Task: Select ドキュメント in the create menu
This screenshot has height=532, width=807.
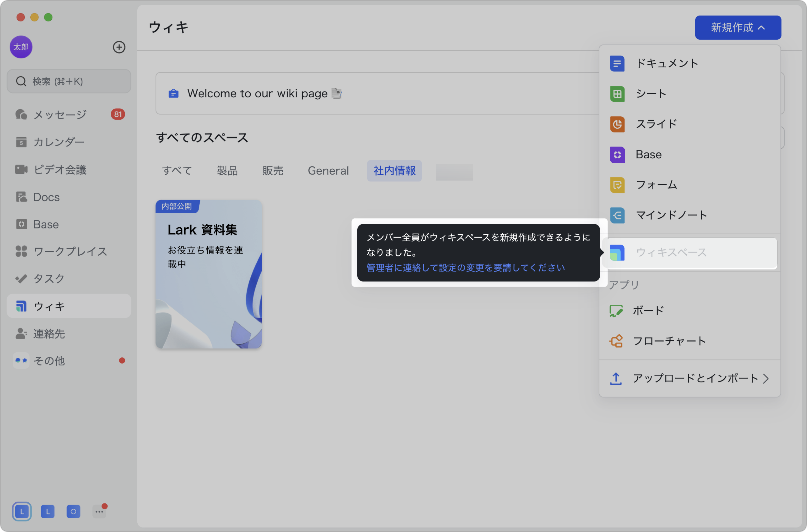Action: [x=690, y=64]
